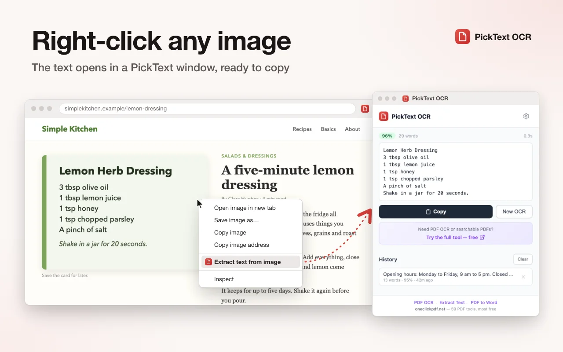Copy the extracted text with the Copy button
Screen dimensions: 563x352
pyautogui.click(x=435, y=212)
